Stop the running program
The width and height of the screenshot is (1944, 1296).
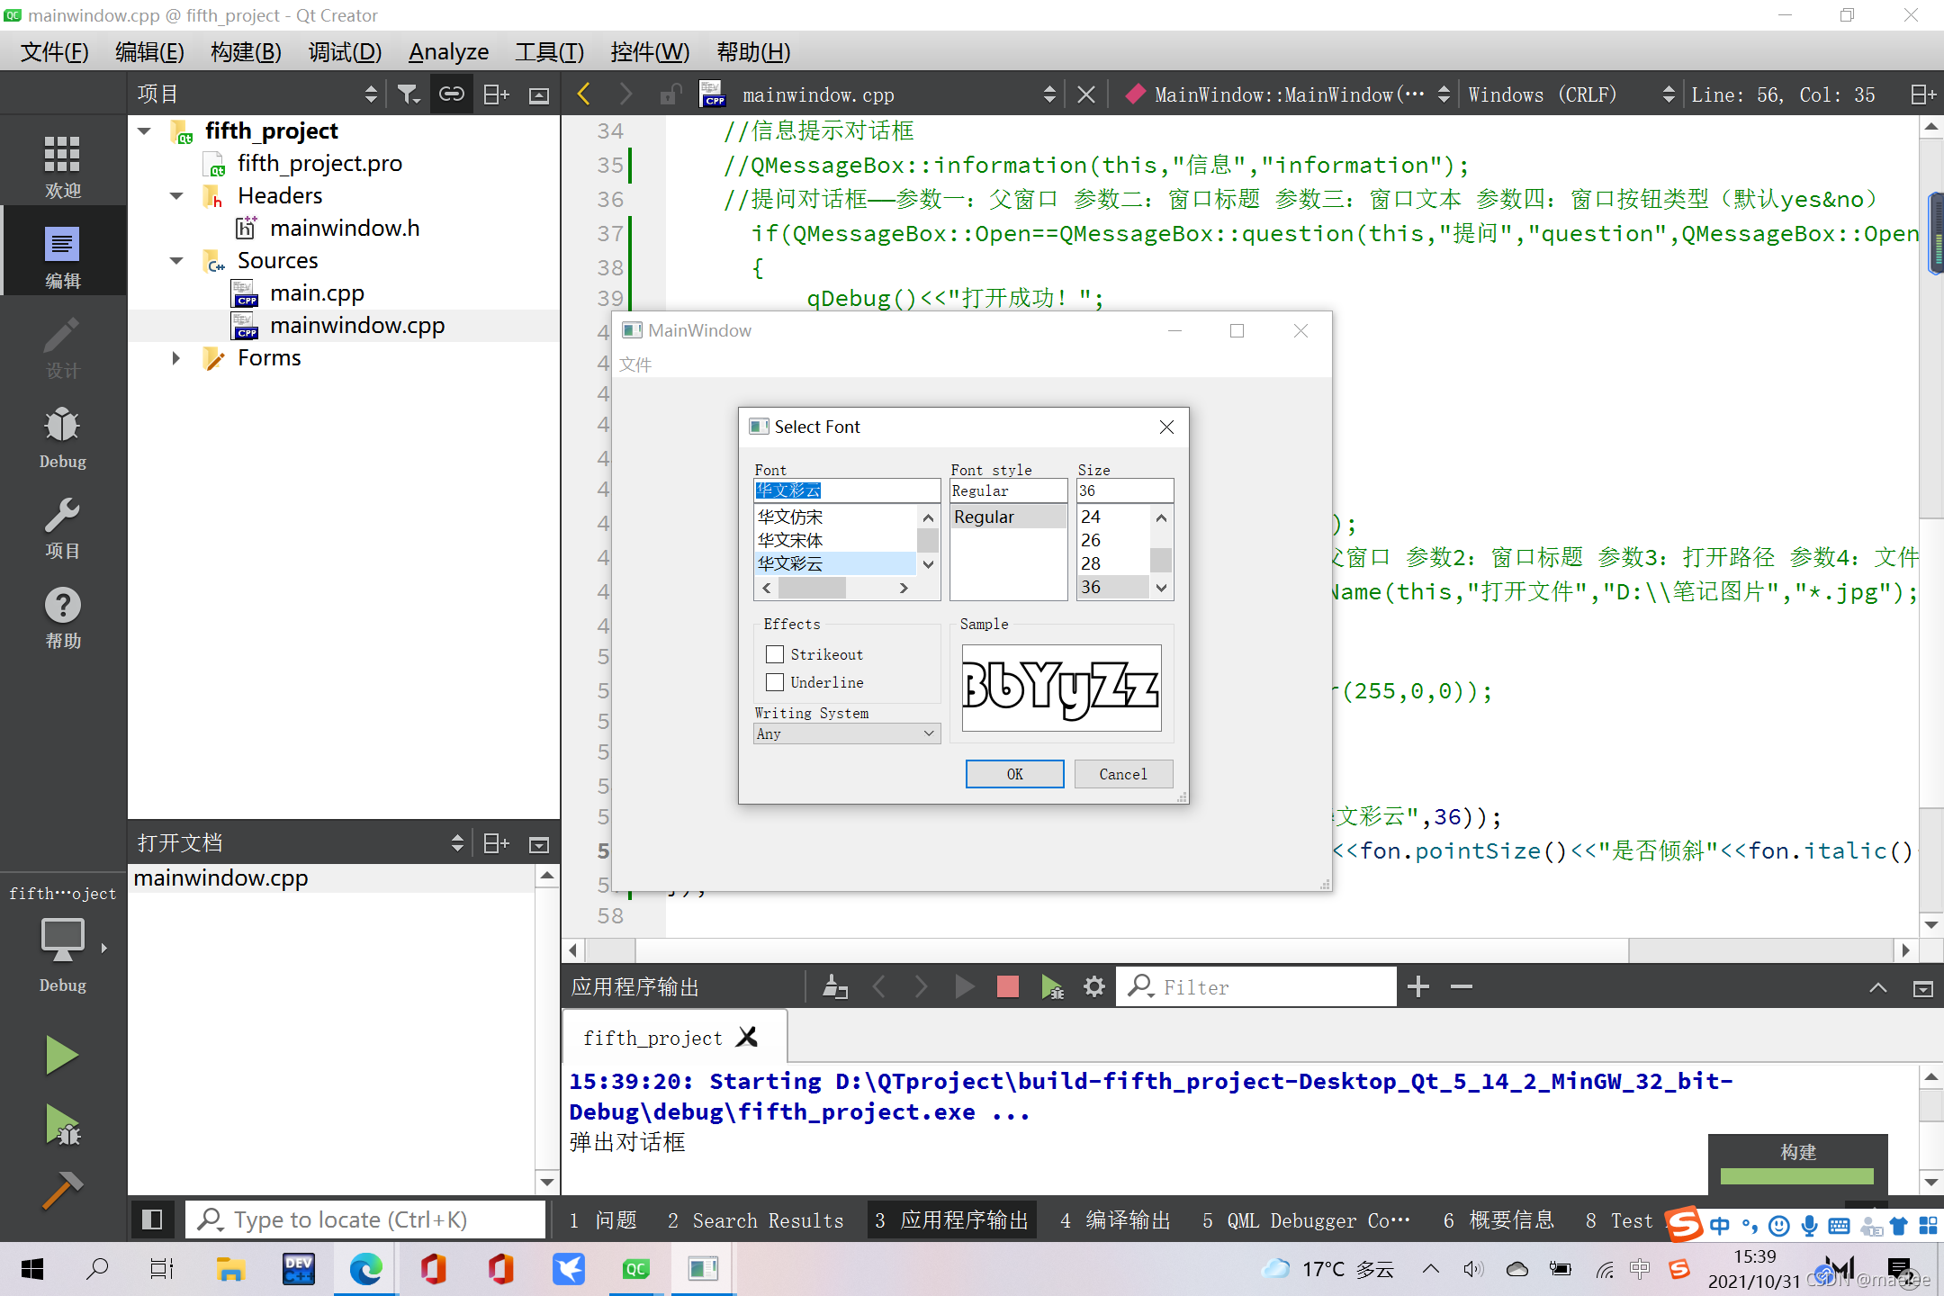(x=1008, y=986)
